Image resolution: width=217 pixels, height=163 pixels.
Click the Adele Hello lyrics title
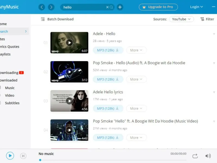coord(108,92)
